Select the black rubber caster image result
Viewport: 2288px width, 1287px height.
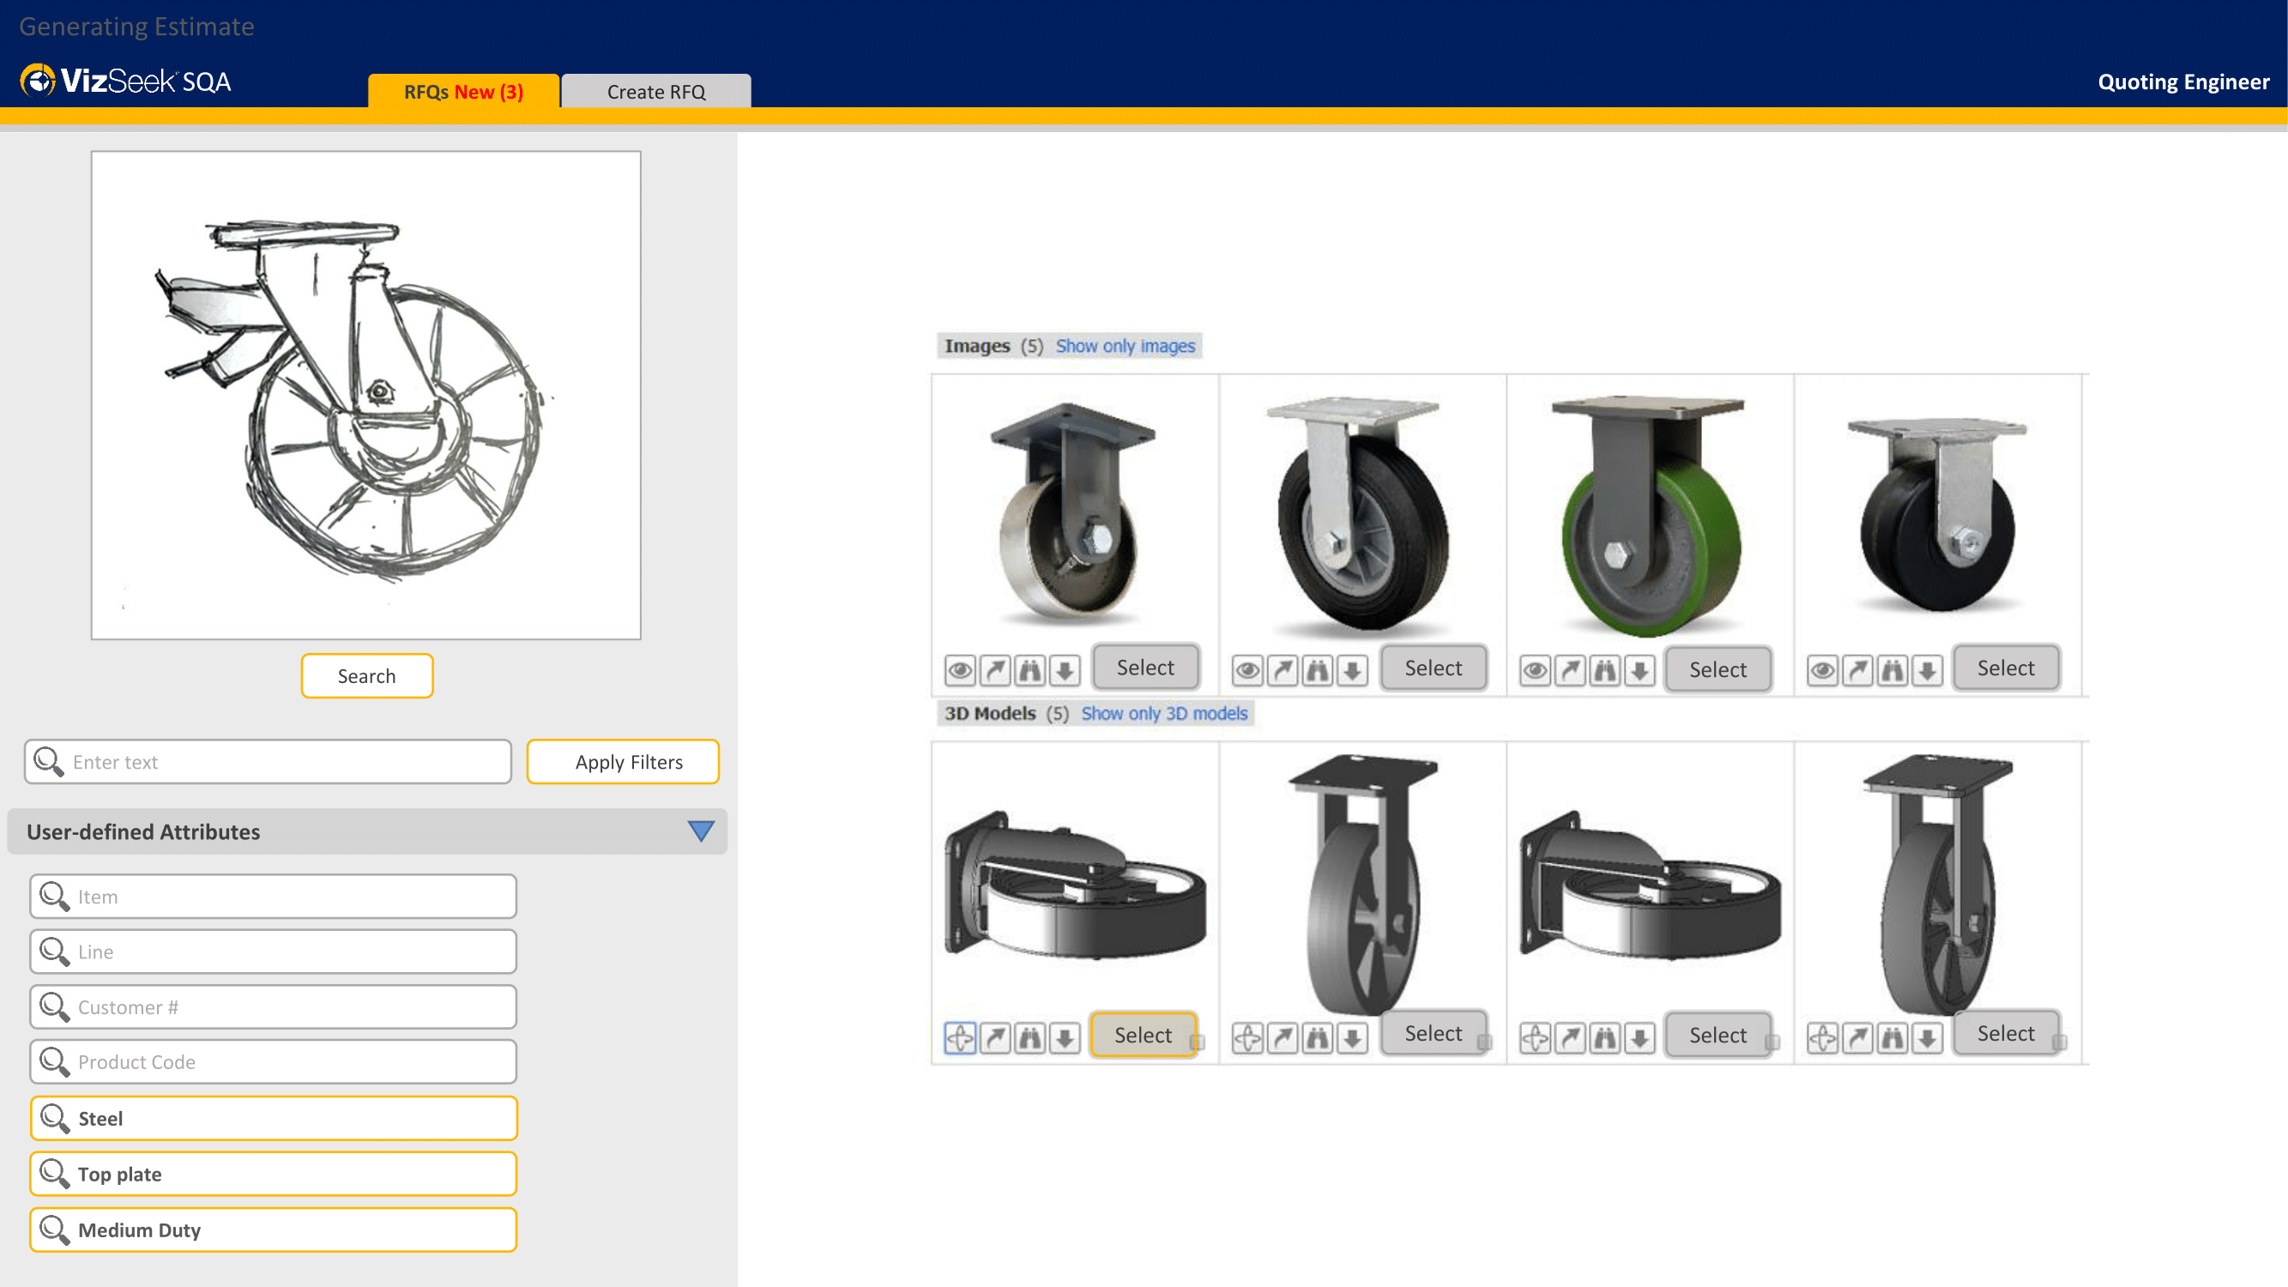1434,668
